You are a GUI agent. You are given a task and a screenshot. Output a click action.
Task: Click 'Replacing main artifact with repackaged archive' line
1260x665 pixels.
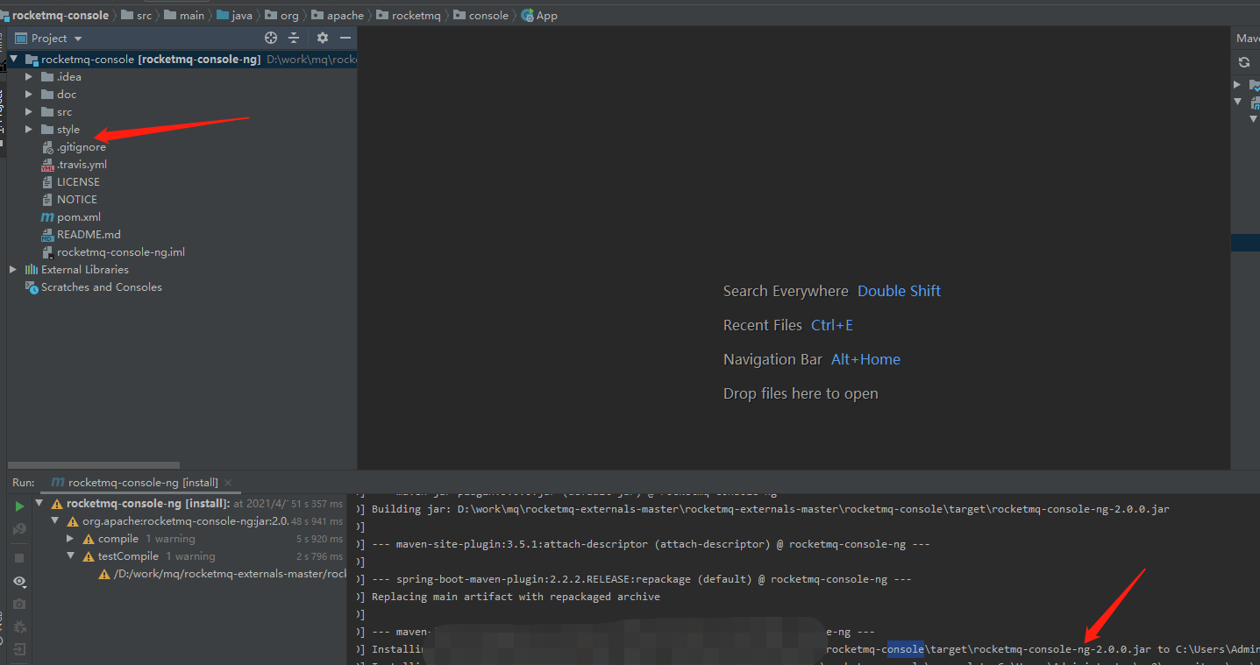click(516, 597)
